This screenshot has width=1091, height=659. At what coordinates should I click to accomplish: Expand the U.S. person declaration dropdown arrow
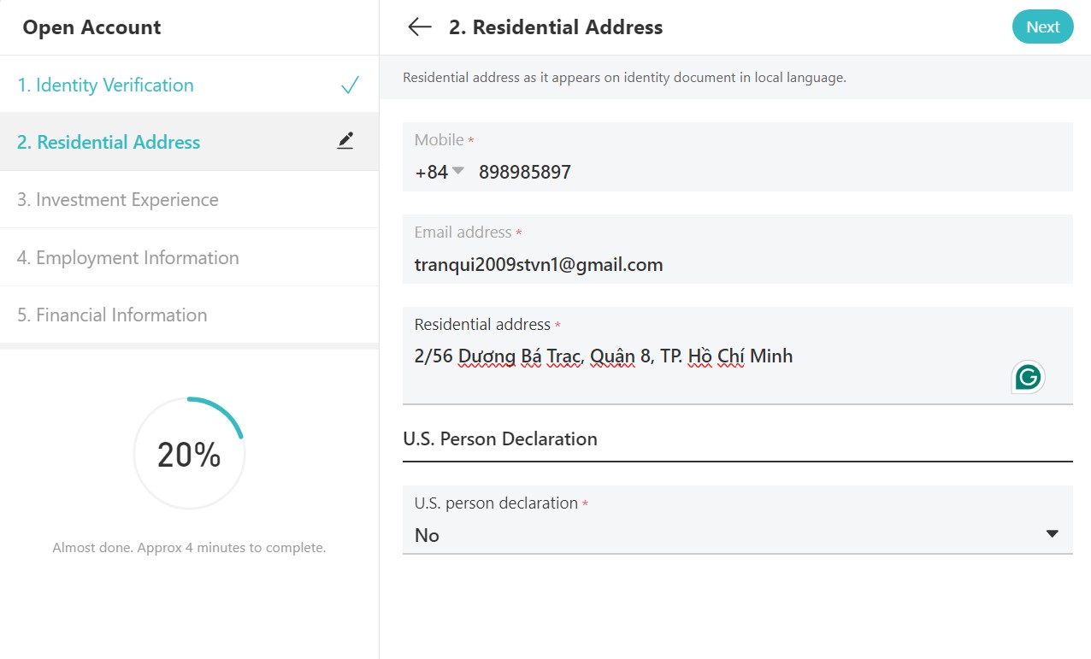1053,534
